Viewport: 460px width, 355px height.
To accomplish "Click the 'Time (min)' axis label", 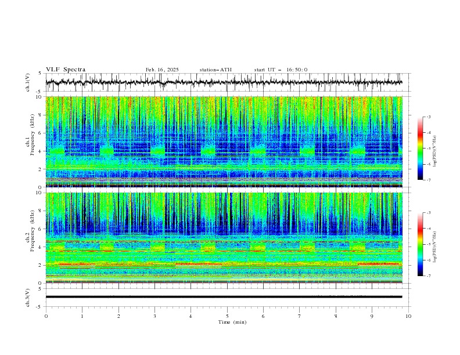I will click(x=232, y=322).
